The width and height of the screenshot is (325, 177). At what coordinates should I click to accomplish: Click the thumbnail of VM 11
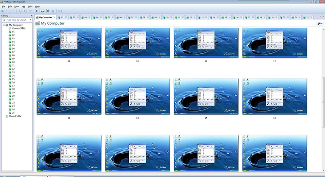pyautogui.click(x=206, y=43)
